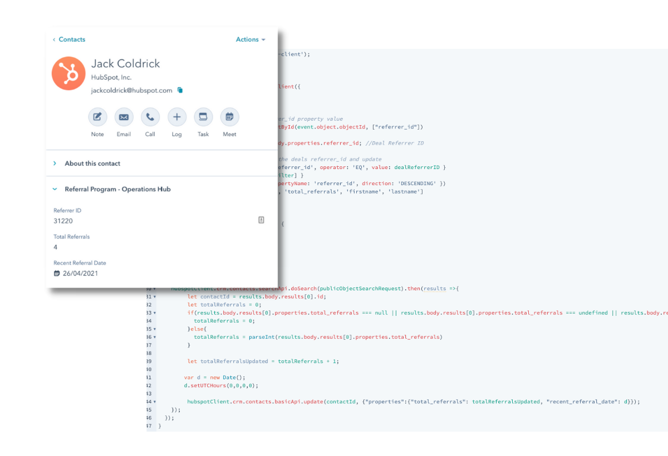668x456 pixels.
Task: Click the HubSpot sprocket avatar
Action: pos(68,73)
